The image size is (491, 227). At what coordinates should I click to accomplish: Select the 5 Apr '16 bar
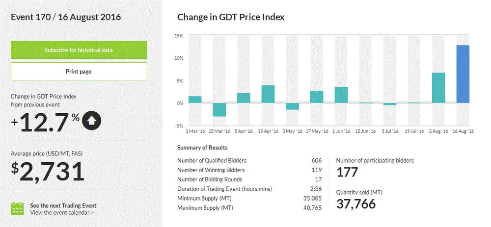tap(244, 98)
